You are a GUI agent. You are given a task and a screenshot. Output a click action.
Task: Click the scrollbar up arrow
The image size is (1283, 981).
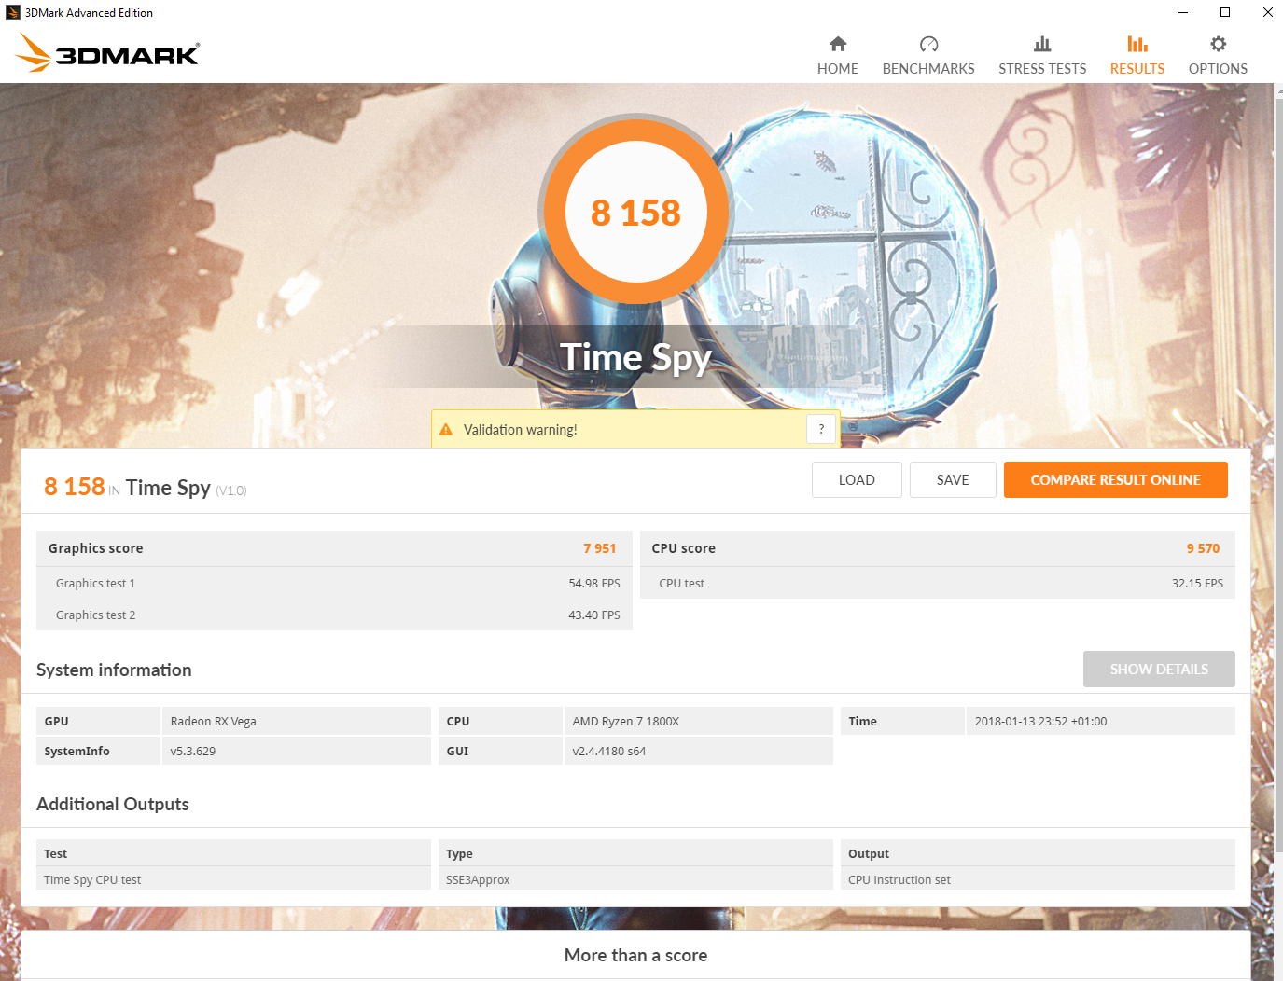pos(1278,90)
